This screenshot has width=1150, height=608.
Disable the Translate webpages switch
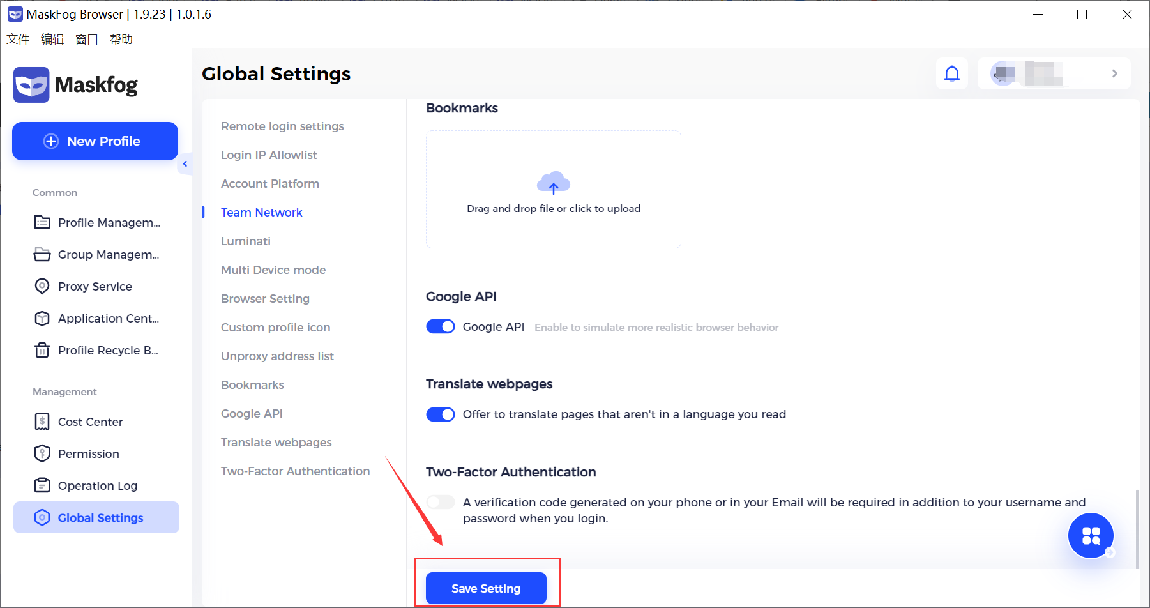[441, 414]
